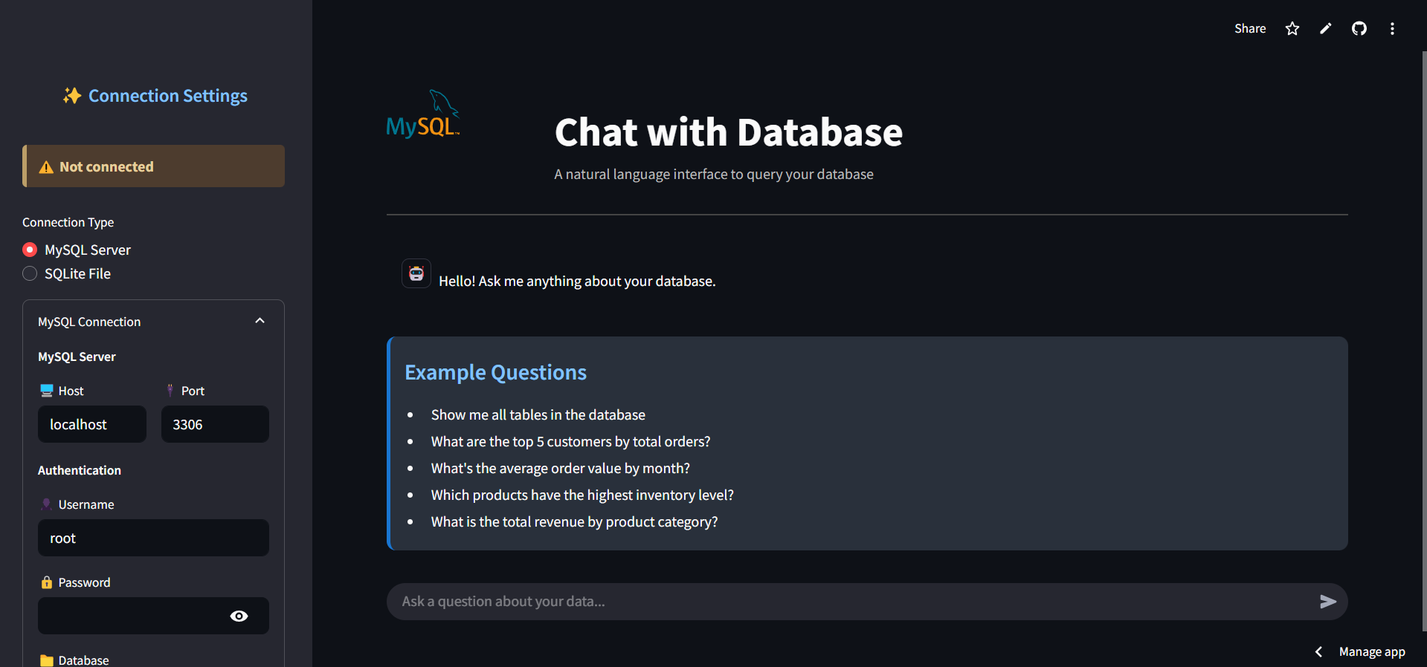
Task: Select MySQL Server connection type
Action: tap(30, 250)
